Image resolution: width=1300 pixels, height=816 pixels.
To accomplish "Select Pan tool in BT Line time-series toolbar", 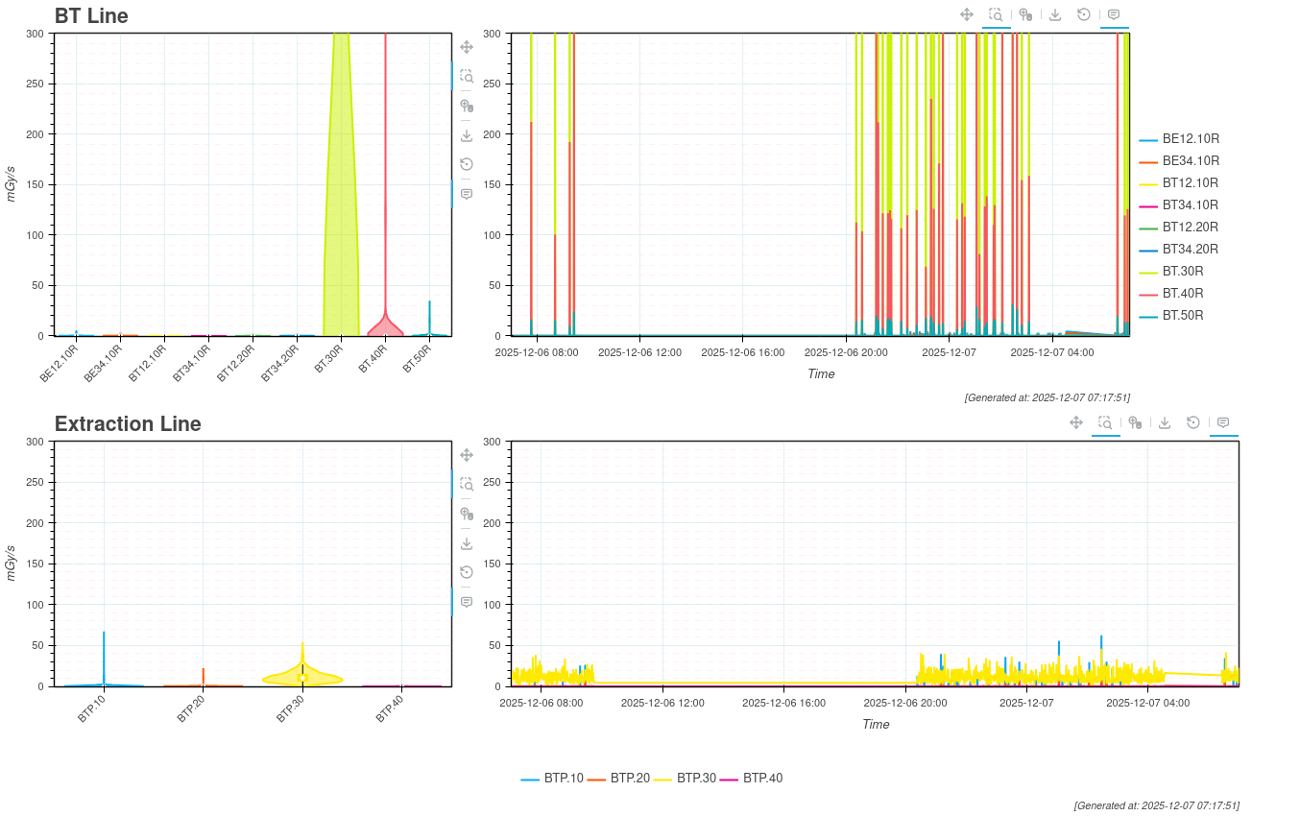I will [x=967, y=14].
